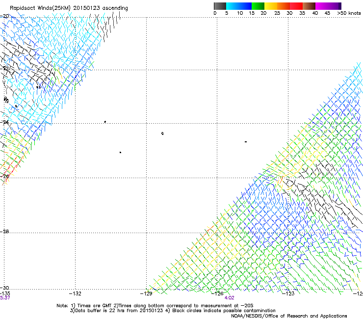This screenshot has width=363, height=319.
Task: Click the '0' legend scale label
Action: tap(215, 13)
